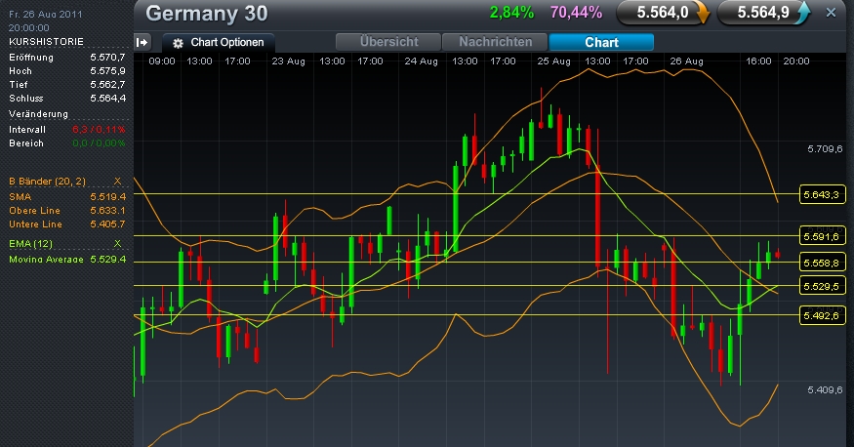This screenshot has height=447, width=854.
Task: Select the 5.558,8 horizontal line label
Action: [823, 263]
